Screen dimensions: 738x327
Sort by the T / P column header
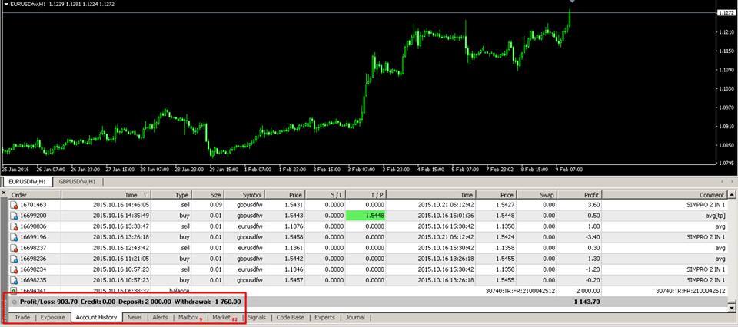366,194
